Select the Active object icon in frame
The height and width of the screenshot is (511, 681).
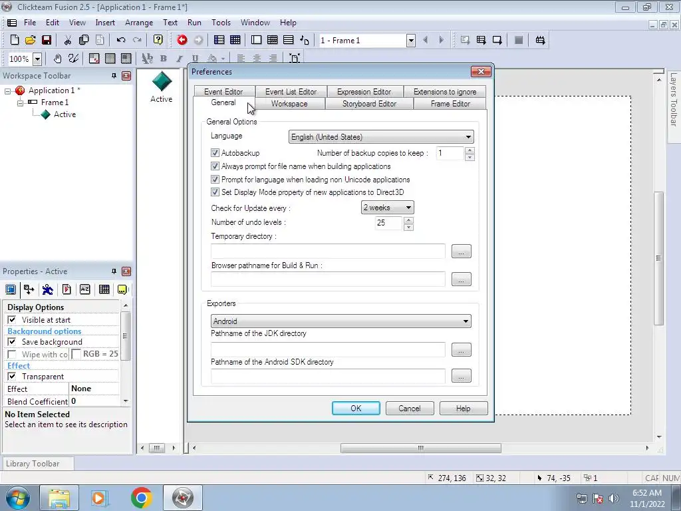(x=162, y=81)
